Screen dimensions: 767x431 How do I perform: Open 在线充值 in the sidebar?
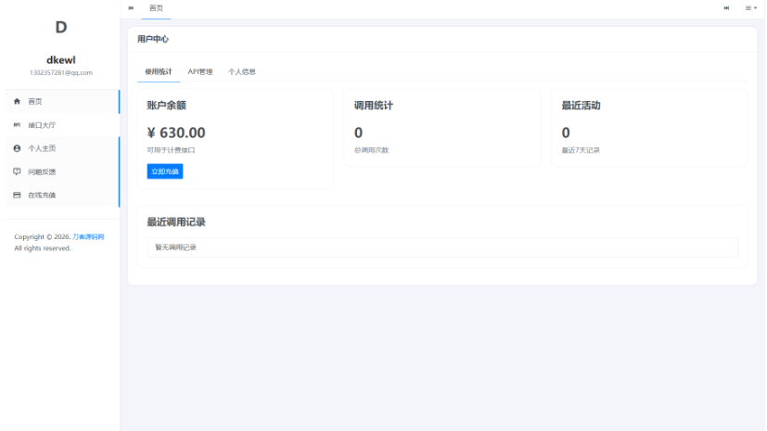[x=61, y=195]
